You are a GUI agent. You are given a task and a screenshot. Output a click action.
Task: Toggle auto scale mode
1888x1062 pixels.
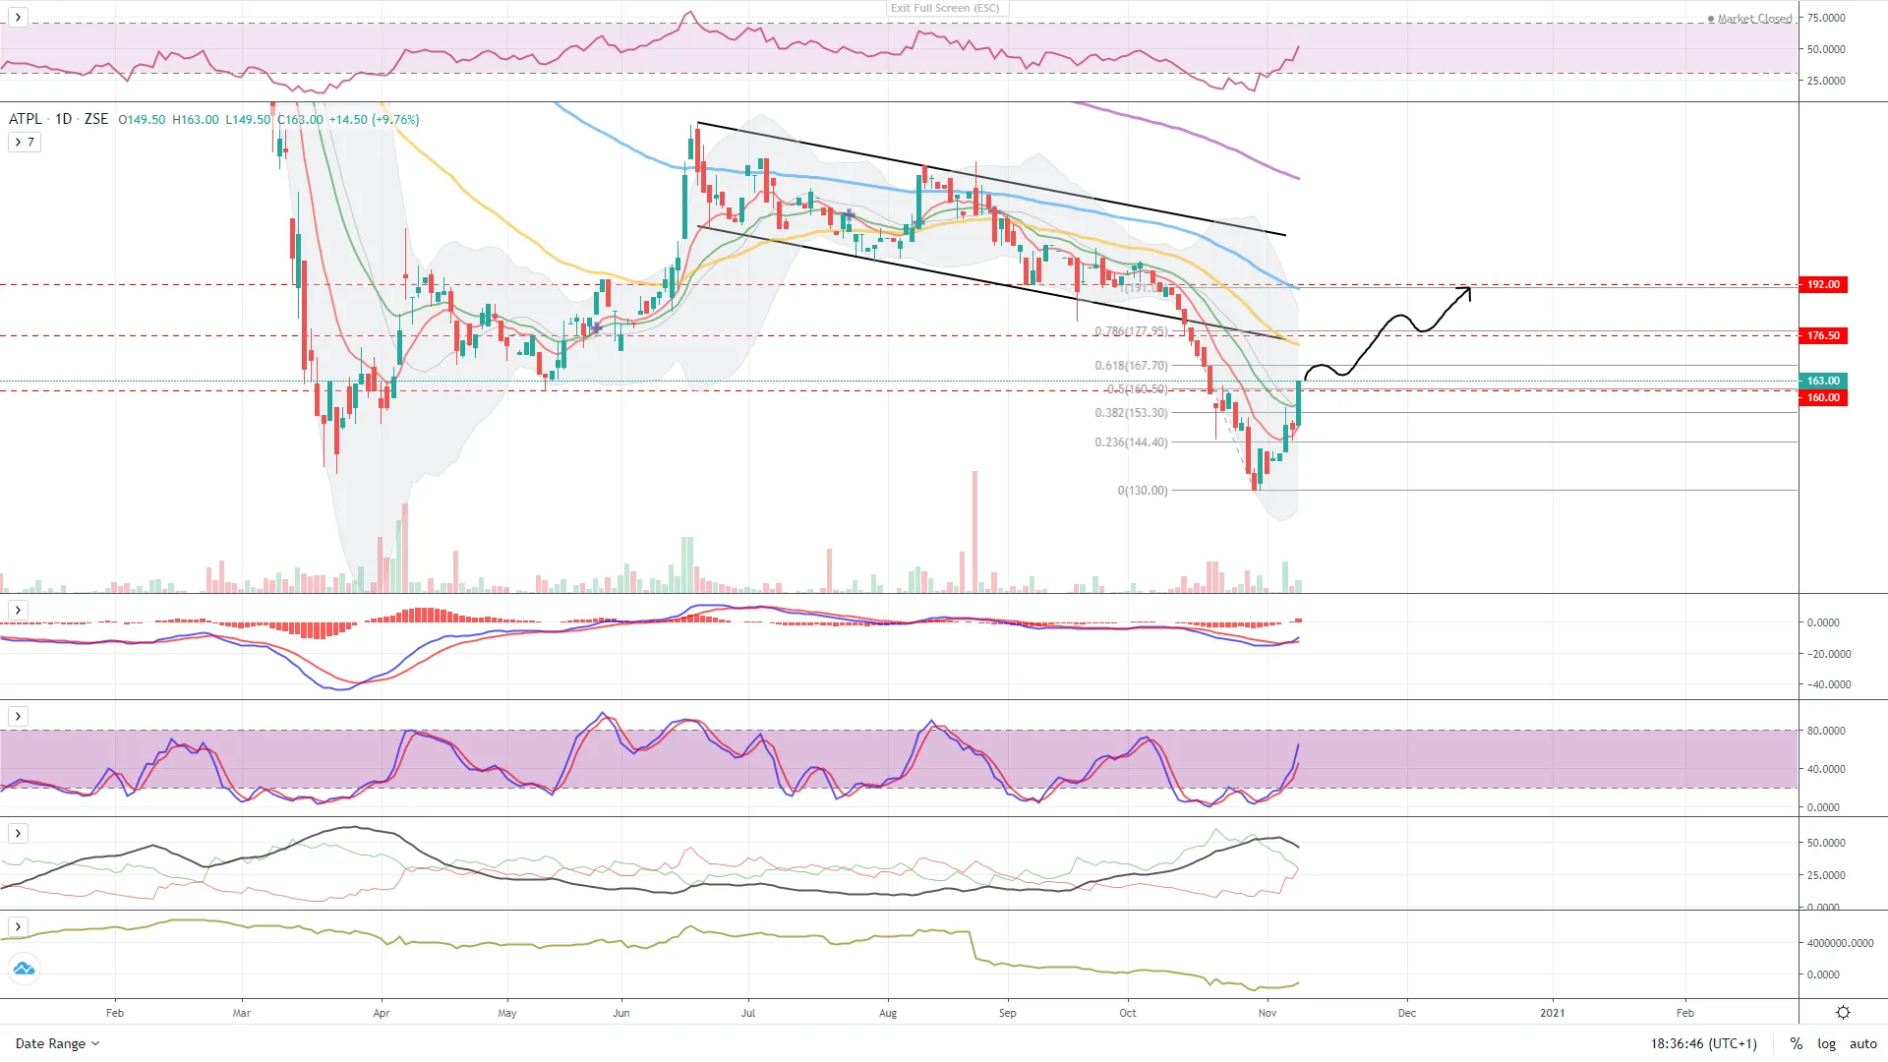click(x=1862, y=1043)
